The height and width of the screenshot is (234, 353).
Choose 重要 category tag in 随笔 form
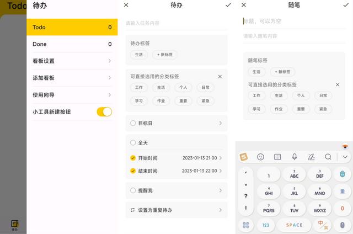tap(301, 109)
